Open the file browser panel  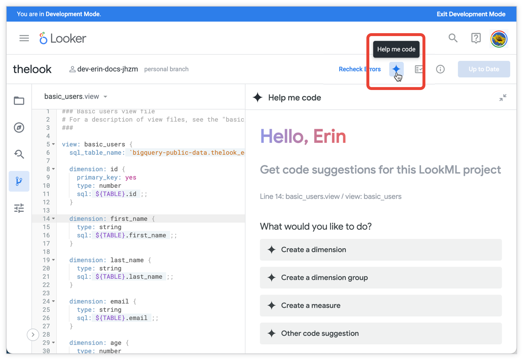pos(19,101)
